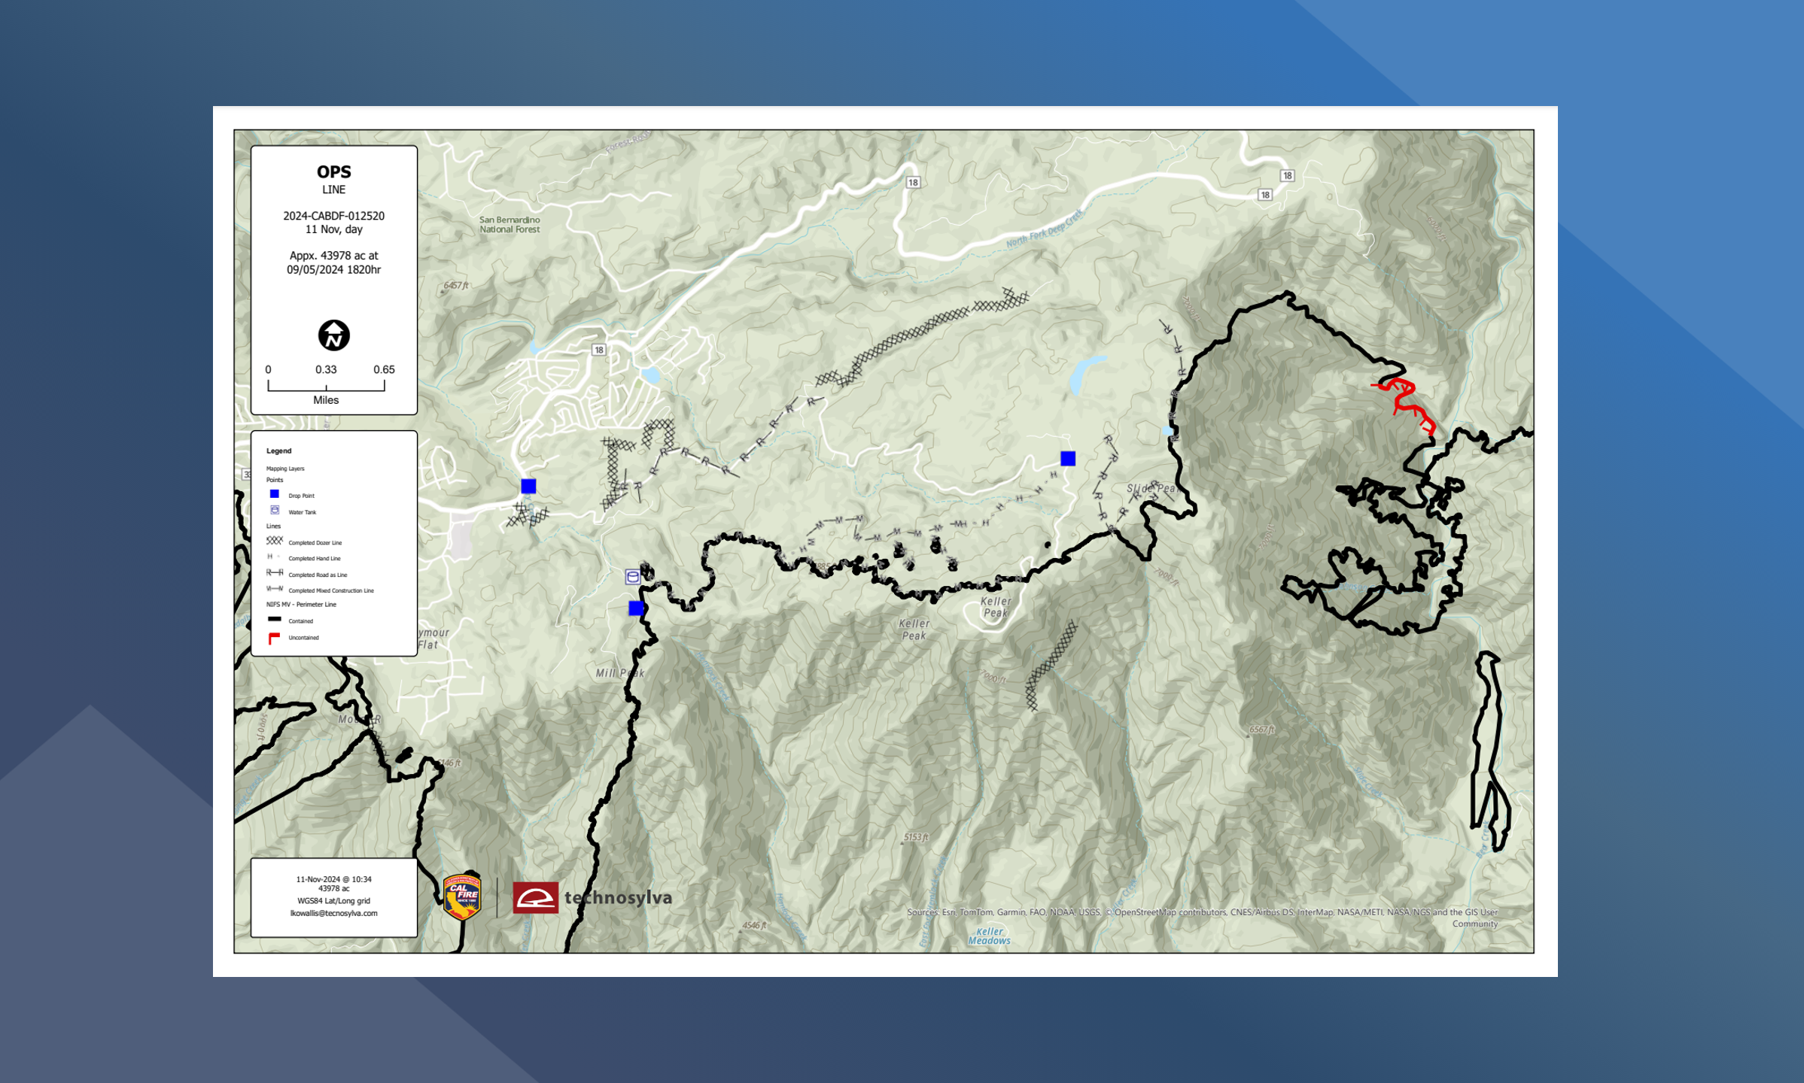
Task: Click the red Technosylva logo icon
Action: pos(535,897)
